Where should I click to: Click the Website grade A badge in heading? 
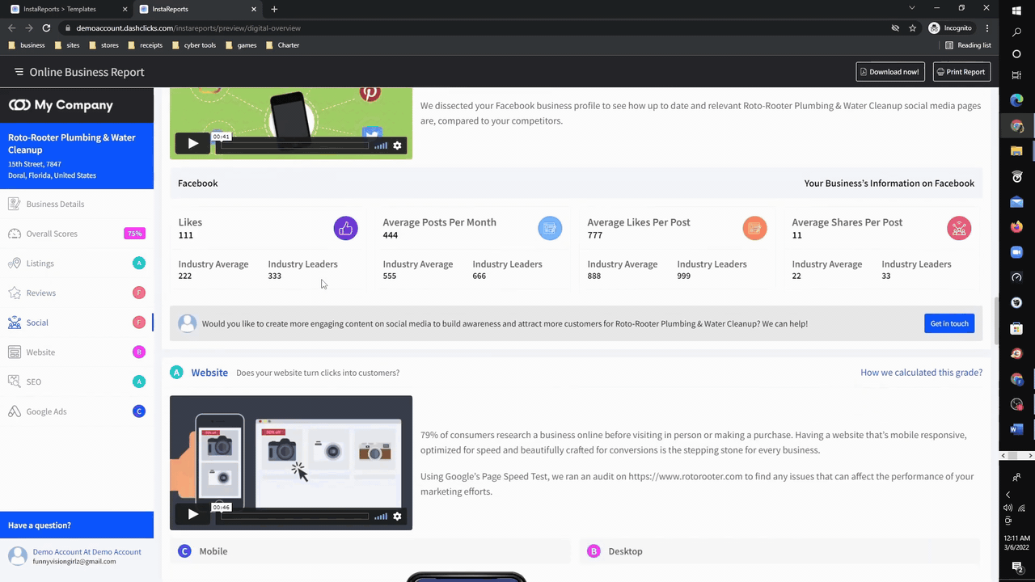pos(176,373)
